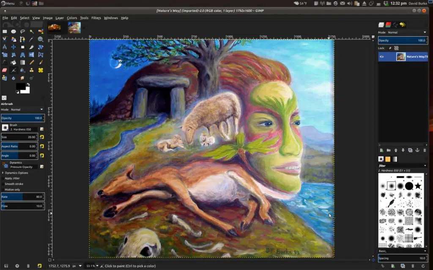
Task: Choose the Pencil tool
Action: tap(31, 62)
